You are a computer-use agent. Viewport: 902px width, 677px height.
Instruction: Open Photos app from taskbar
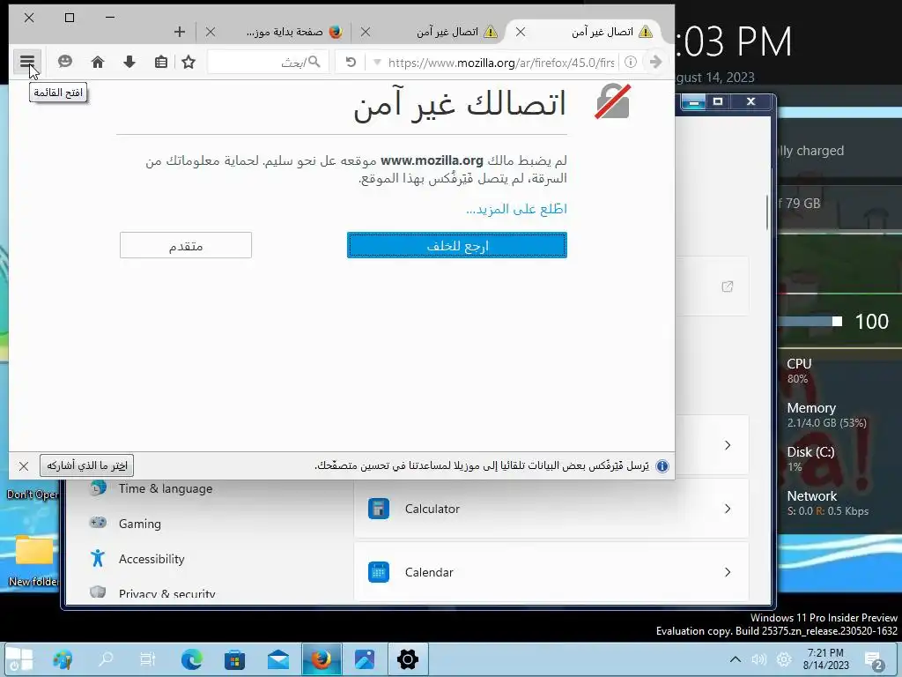(x=364, y=658)
